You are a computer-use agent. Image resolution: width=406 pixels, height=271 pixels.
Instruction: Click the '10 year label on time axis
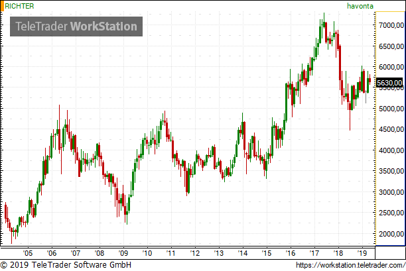click(147, 253)
